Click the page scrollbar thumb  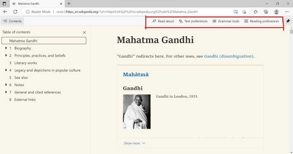291,31
